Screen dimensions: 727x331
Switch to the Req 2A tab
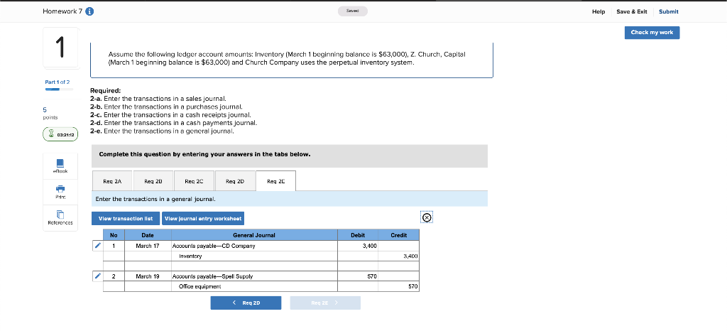112,181
